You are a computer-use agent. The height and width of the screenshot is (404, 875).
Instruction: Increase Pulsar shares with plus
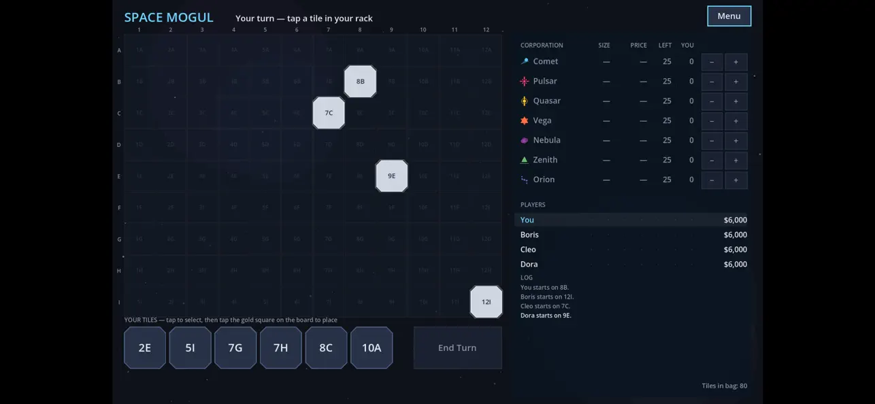pos(736,82)
